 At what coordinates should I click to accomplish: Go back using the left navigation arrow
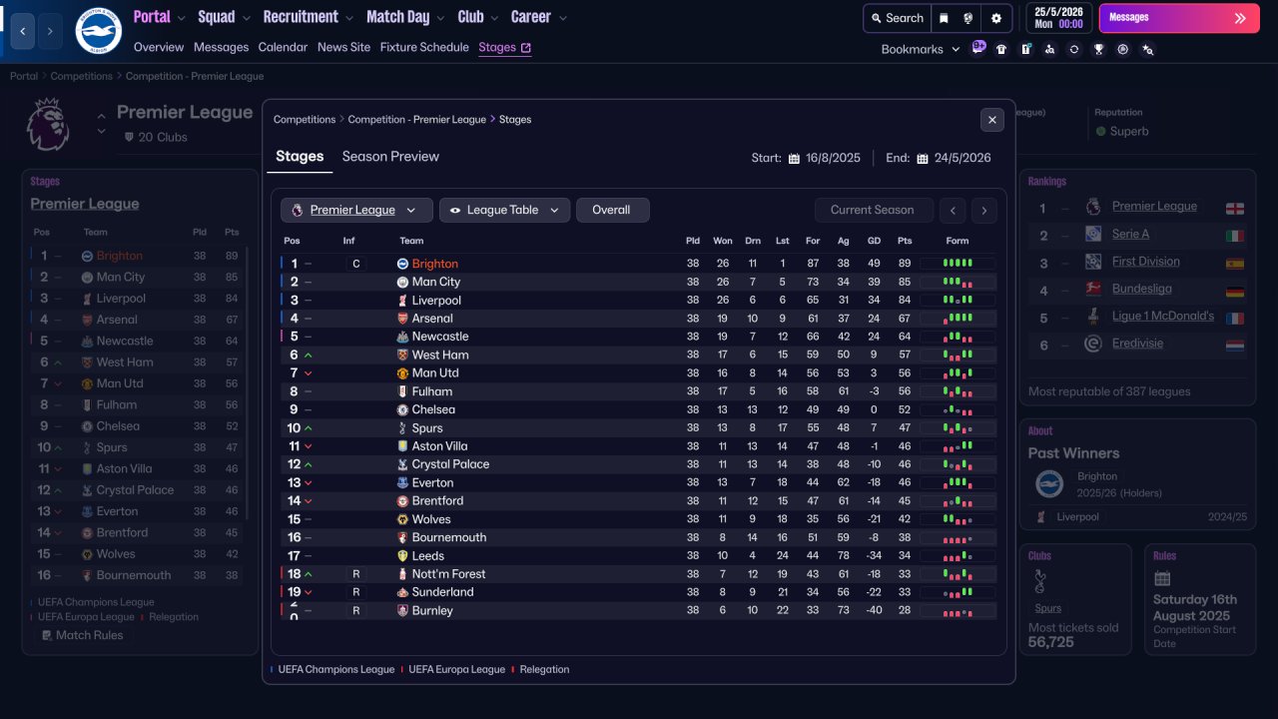(x=23, y=31)
